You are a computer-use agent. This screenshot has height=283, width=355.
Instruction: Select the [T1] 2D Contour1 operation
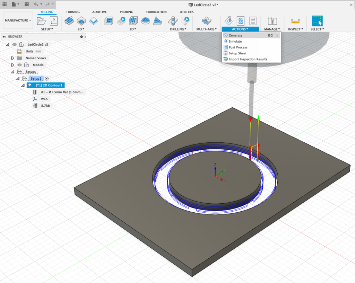point(46,85)
